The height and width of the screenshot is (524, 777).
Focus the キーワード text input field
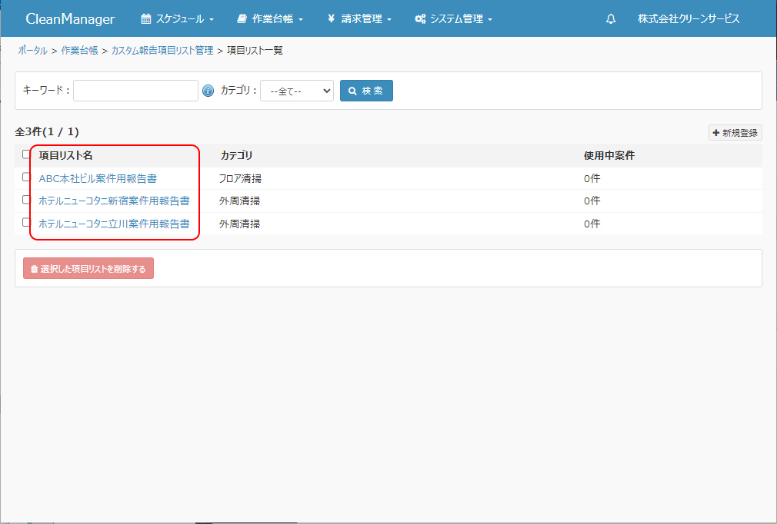tap(135, 91)
